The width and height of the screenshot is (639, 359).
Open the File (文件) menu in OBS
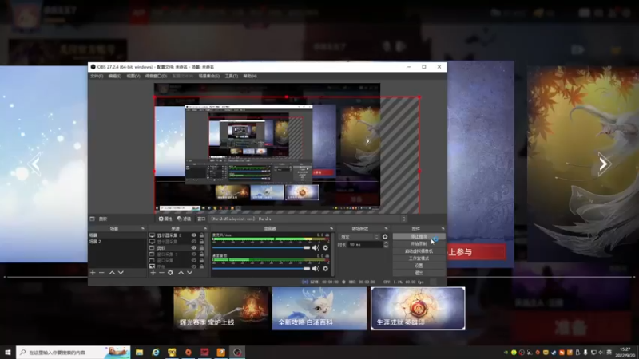(97, 76)
